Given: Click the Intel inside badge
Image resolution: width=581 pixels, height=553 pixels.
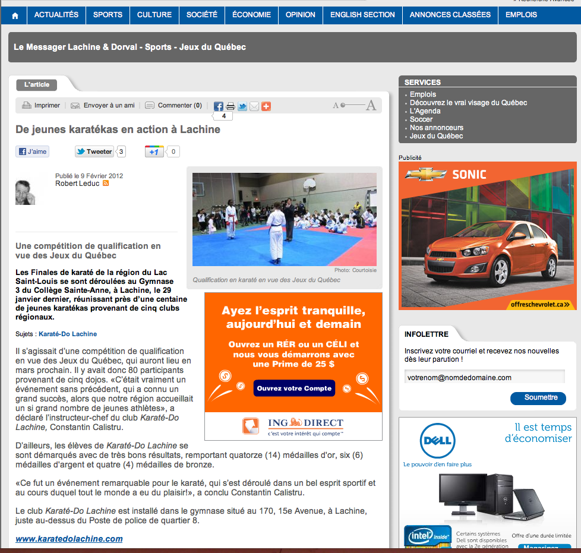Looking at the screenshot, I should (428, 536).
